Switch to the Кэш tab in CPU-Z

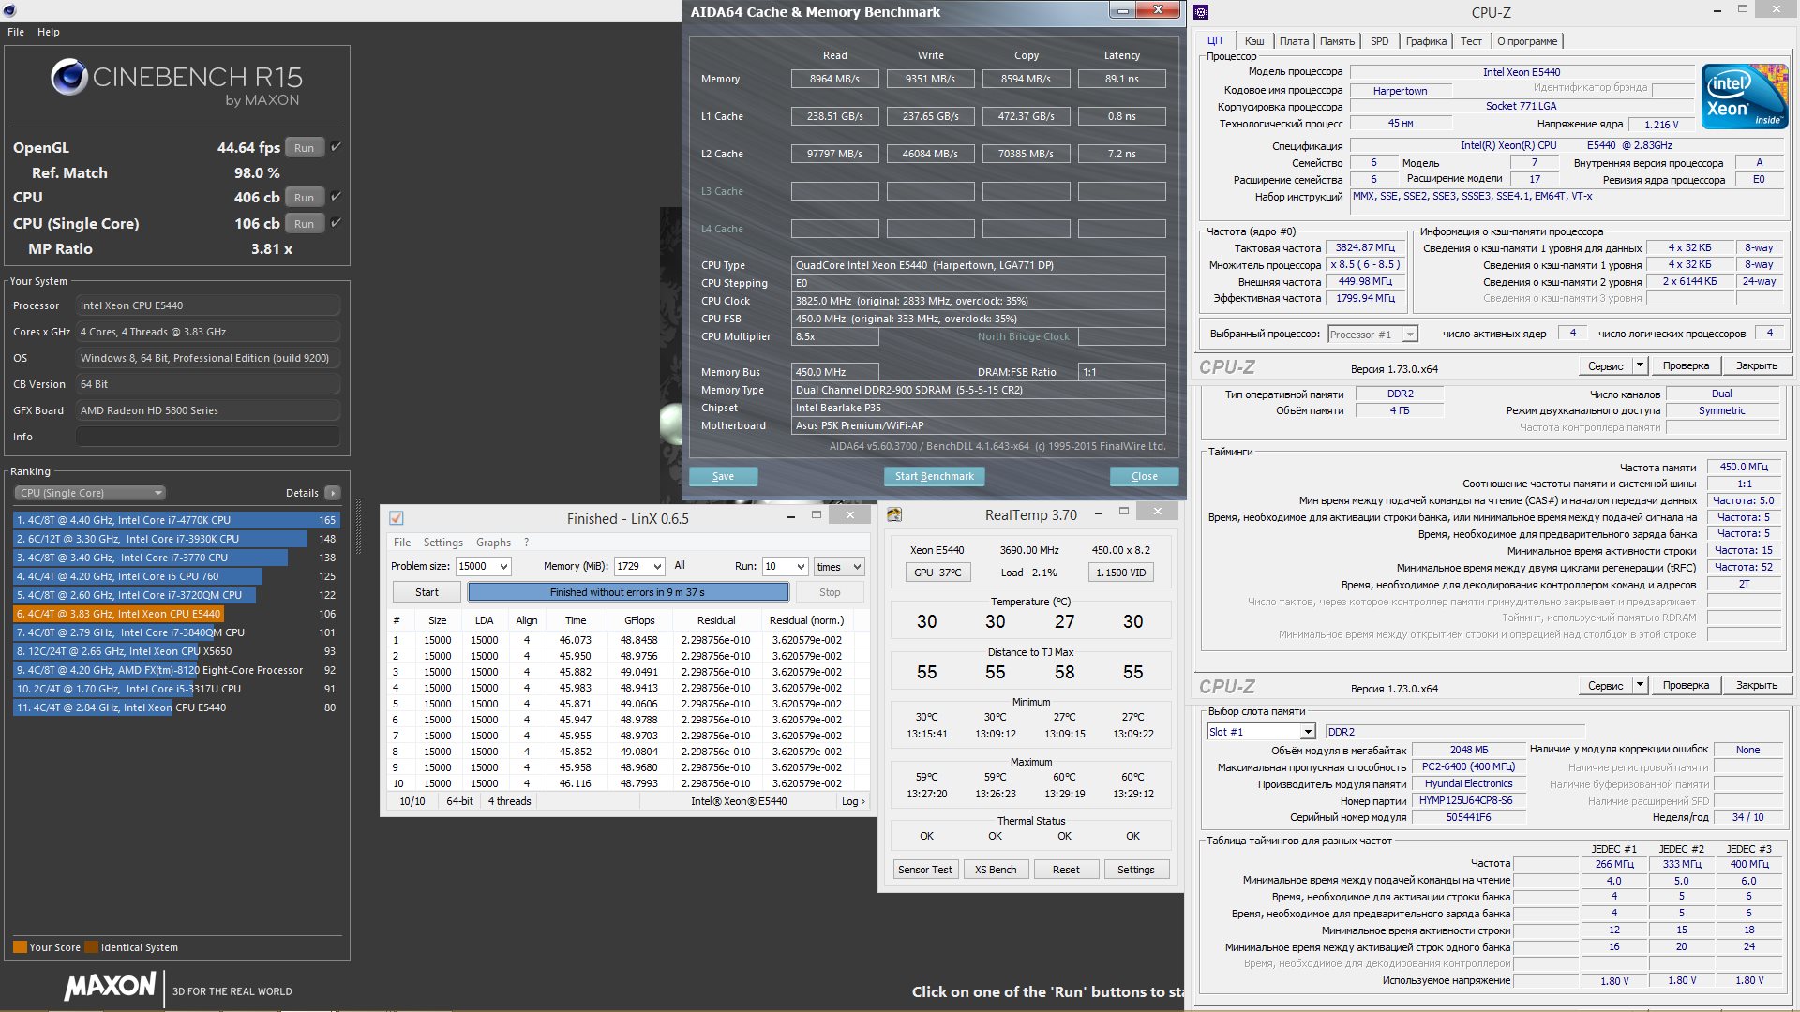(1254, 41)
